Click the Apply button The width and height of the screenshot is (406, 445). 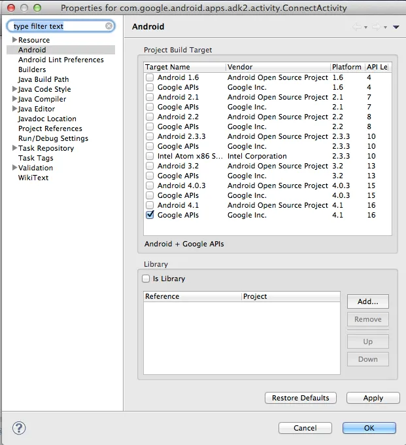click(x=373, y=398)
